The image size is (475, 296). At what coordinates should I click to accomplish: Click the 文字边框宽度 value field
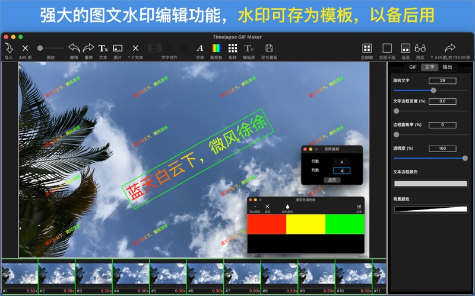442,101
